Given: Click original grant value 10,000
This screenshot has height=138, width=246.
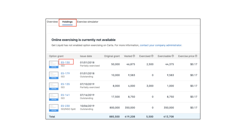Looking at the screenshot, I should 116,75.
